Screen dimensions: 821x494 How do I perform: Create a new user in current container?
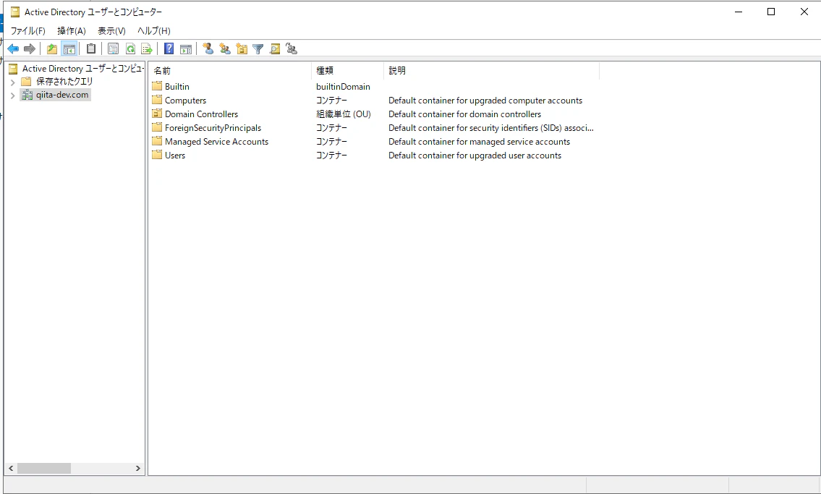click(x=208, y=48)
